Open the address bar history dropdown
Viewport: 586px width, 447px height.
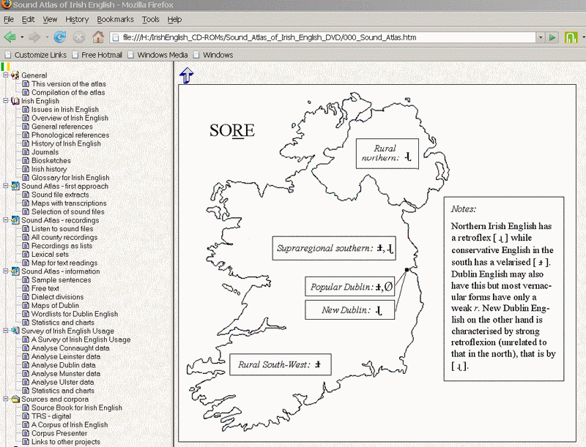[x=541, y=37]
